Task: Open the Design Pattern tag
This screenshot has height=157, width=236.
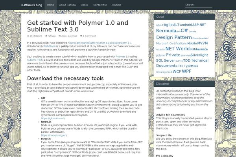Action: click(174, 37)
